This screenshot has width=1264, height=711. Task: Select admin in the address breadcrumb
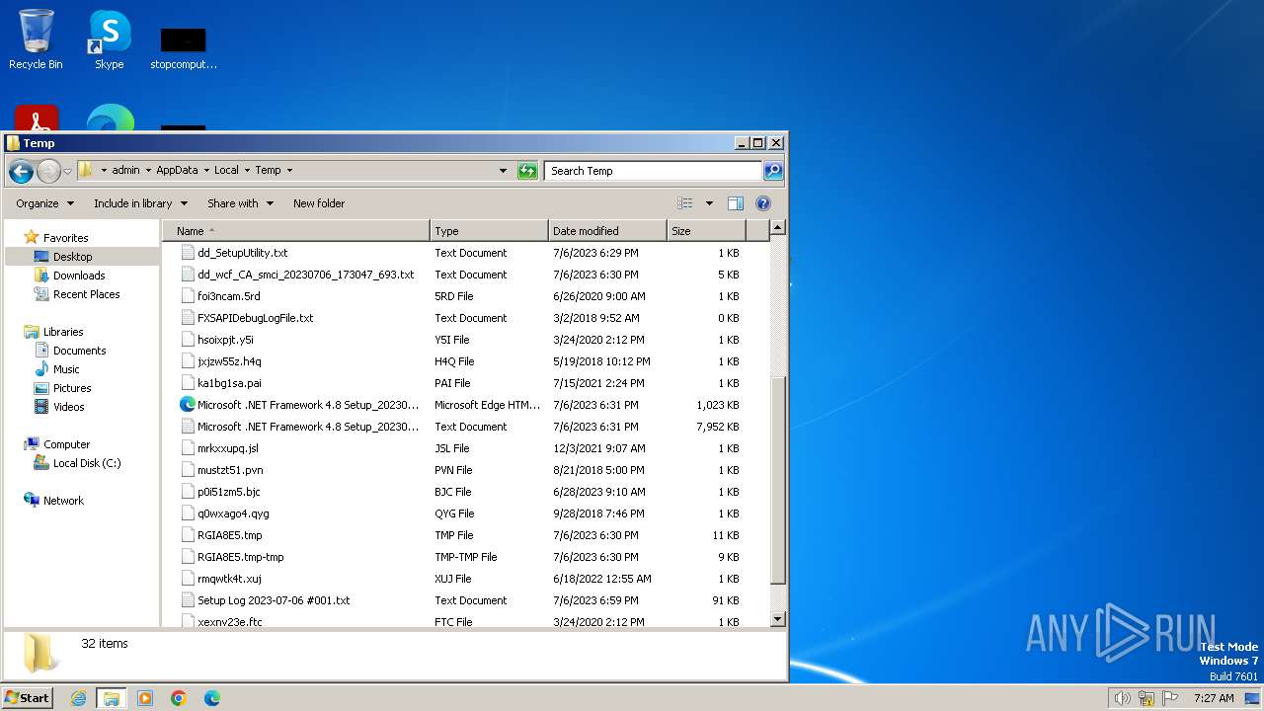125,170
